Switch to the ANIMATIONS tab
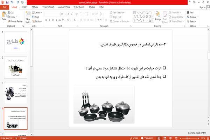 pos(64,7)
